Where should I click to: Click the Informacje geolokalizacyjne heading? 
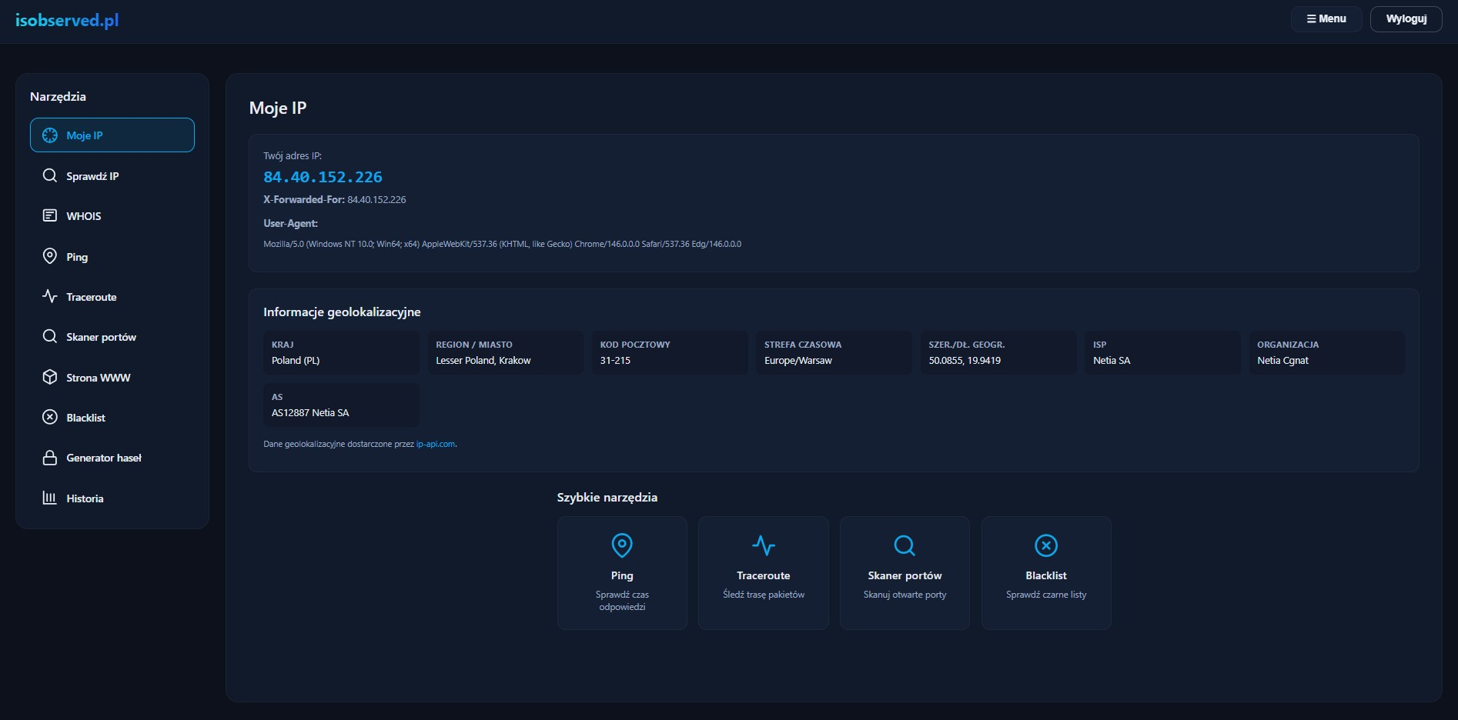click(342, 312)
